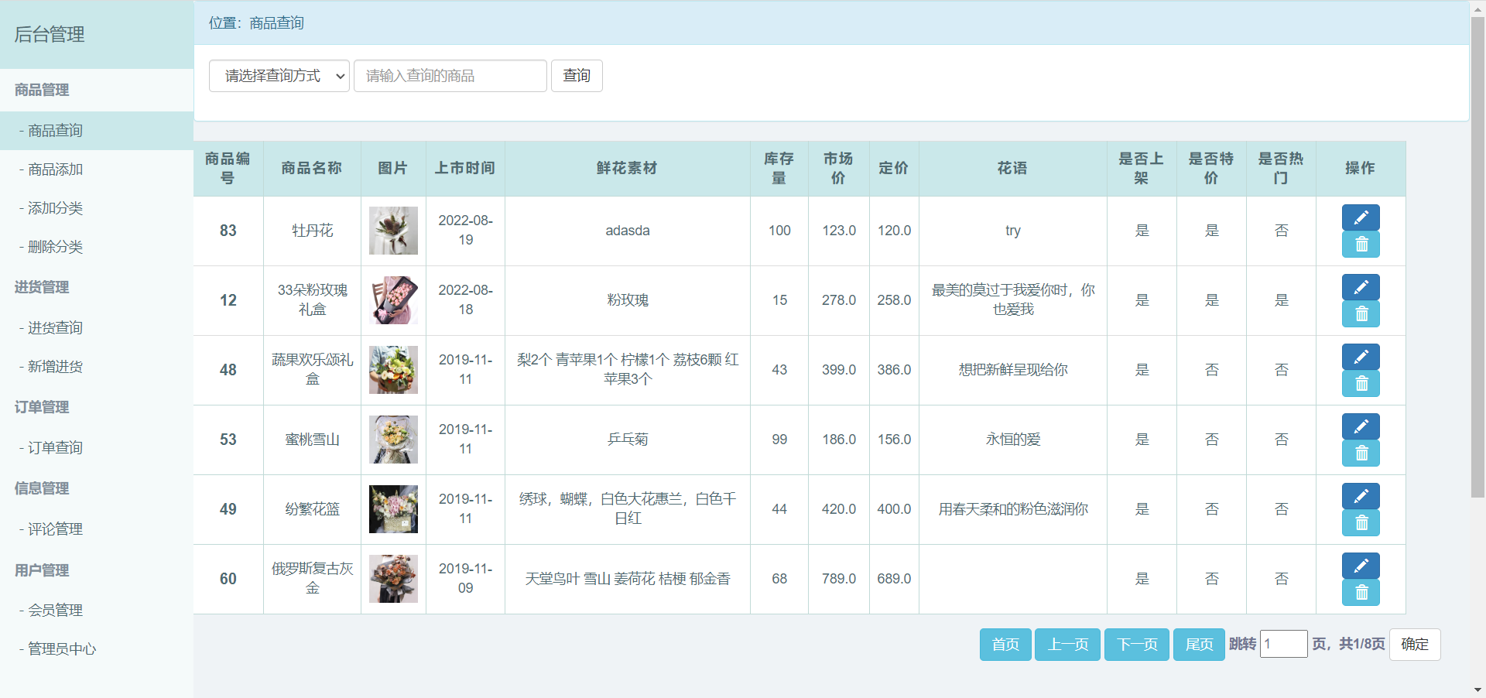Delete product 48 蔬果欢乐颂礼盒 trash icon
1486x698 pixels.
pos(1361,384)
